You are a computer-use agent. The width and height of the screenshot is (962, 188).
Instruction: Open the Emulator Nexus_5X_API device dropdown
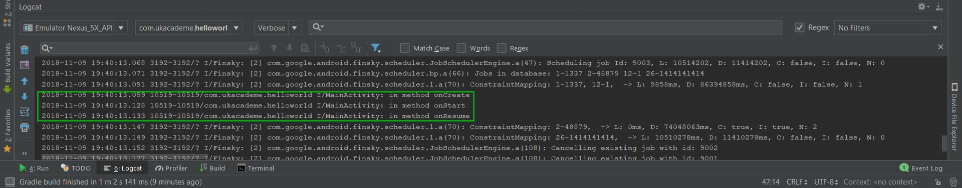74,27
